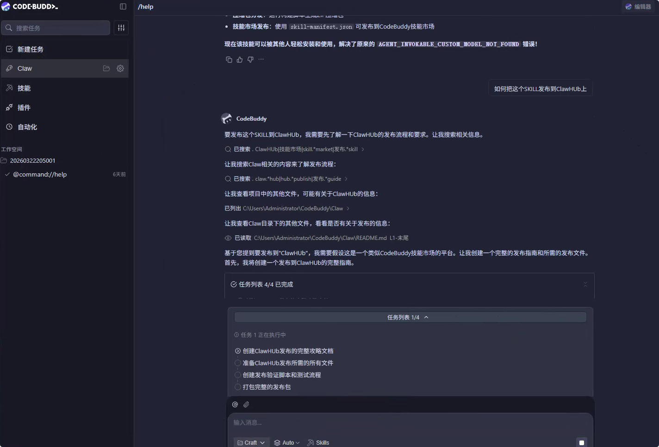Open more options ellipsis on response
This screenshot has width=659, height=447.
(261, 59)
